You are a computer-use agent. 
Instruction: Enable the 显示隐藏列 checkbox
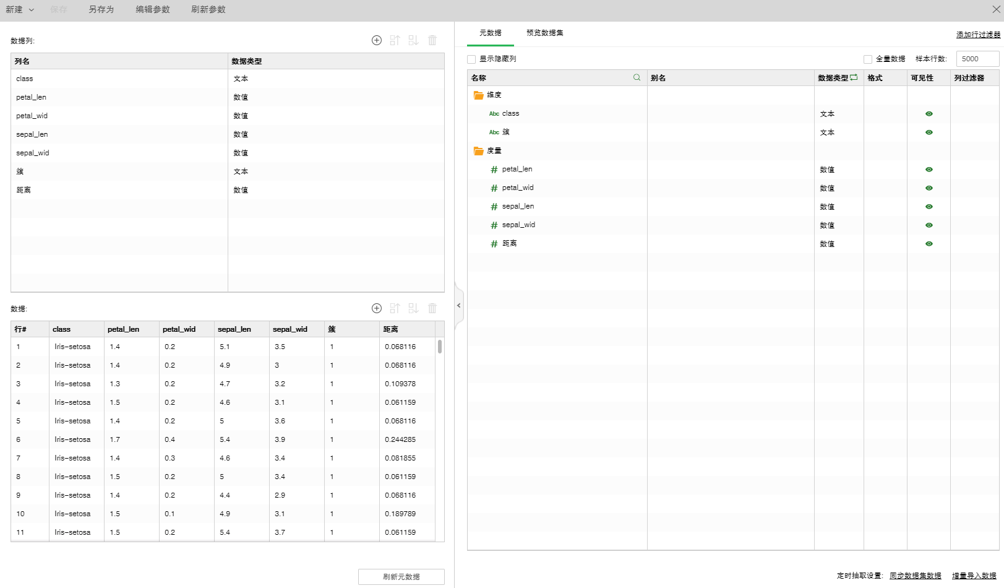click(x=471, y=59)
